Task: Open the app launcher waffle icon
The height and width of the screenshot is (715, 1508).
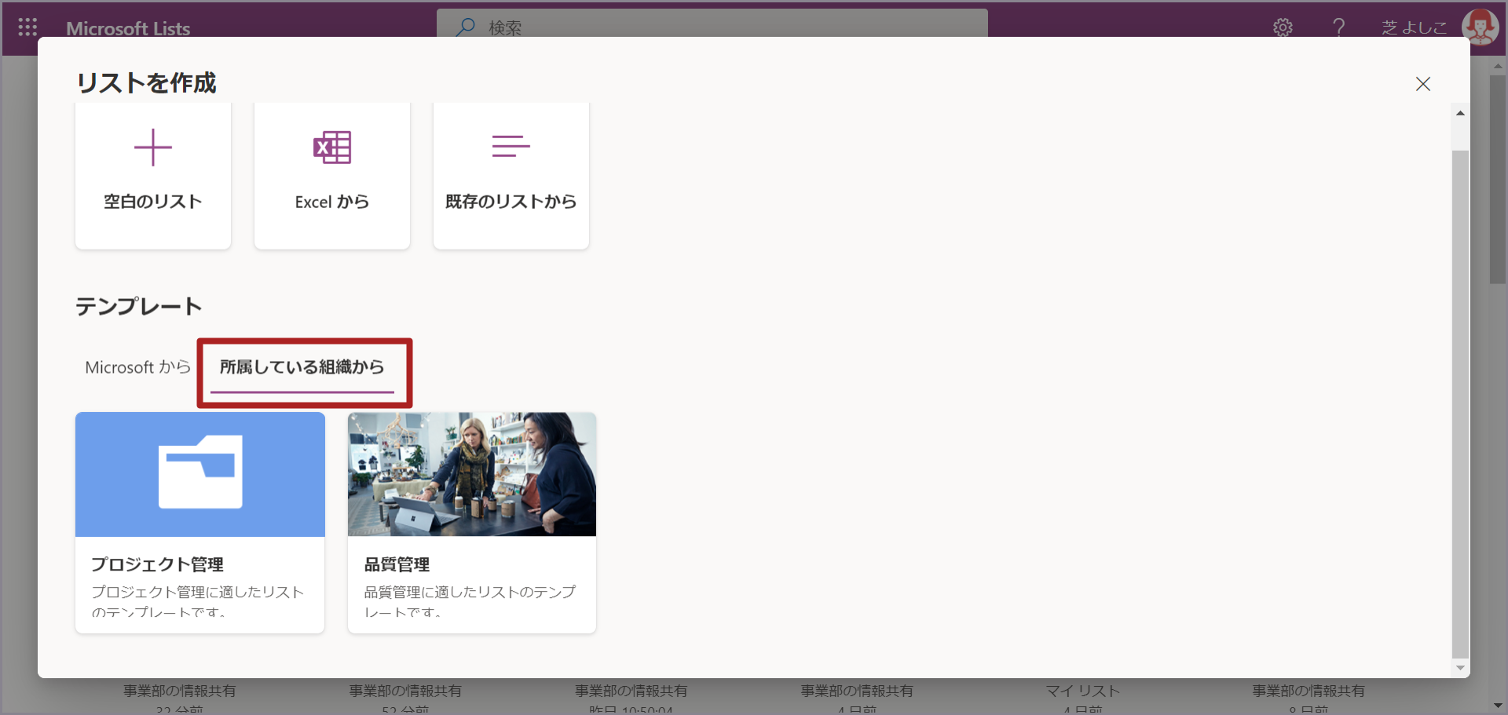Action: [x=27, y=27]
